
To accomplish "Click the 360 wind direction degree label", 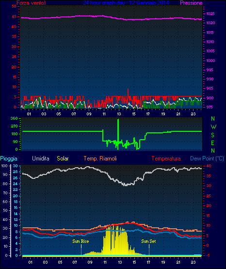I will point(14,119).
